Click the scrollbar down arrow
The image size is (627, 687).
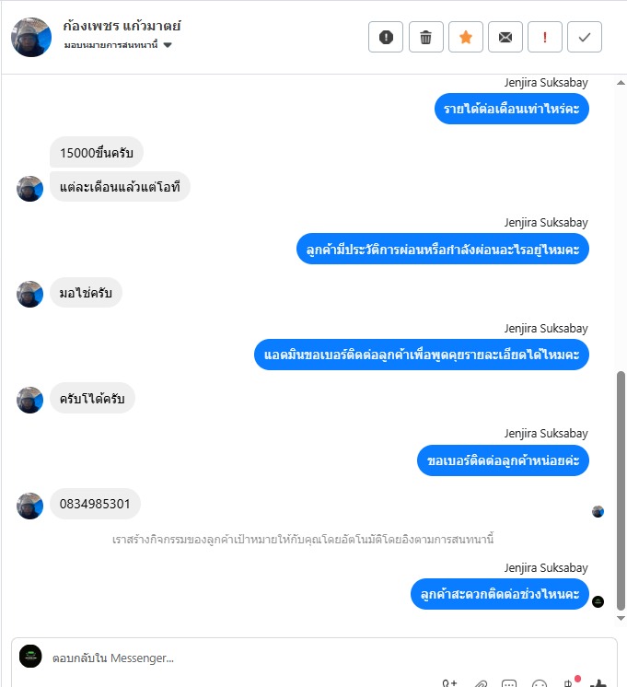pos(621,618)
